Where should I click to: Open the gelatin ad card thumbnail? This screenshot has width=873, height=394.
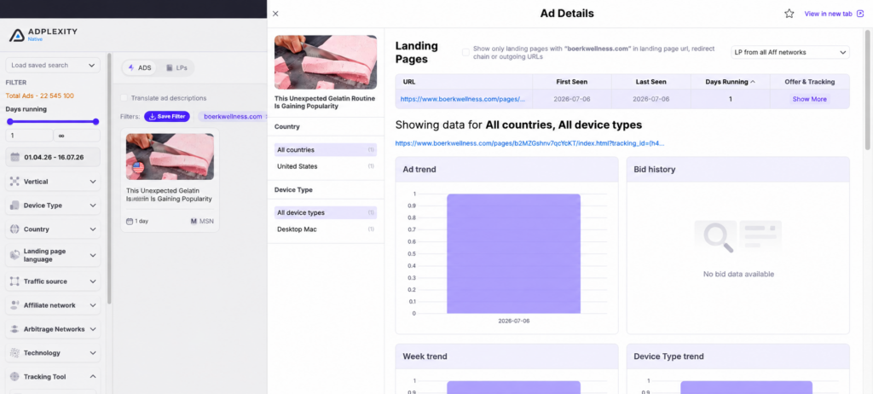click(x=170, y=157)
